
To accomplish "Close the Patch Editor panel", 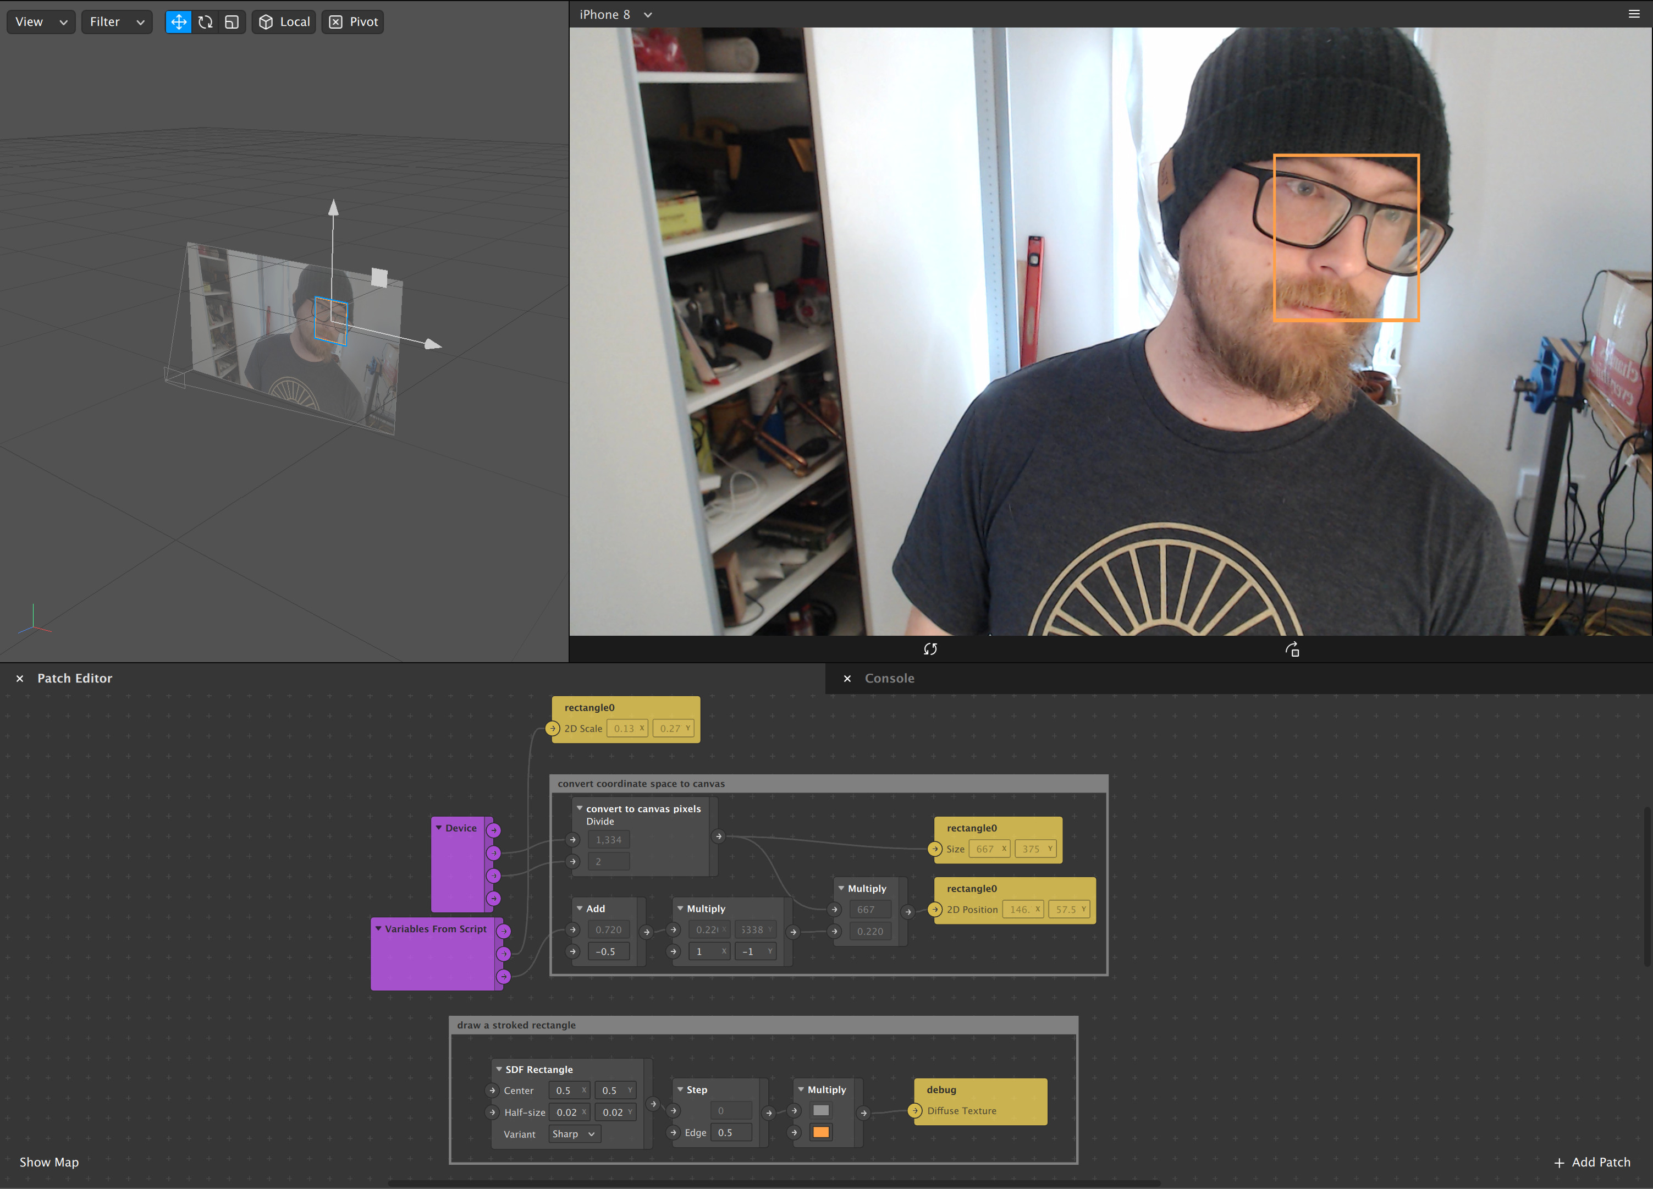I will pyautogui.click(x=20, y=679).
